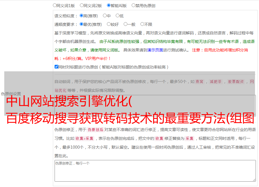Choose 一般 for 通顺度要求

pos(125,24)
